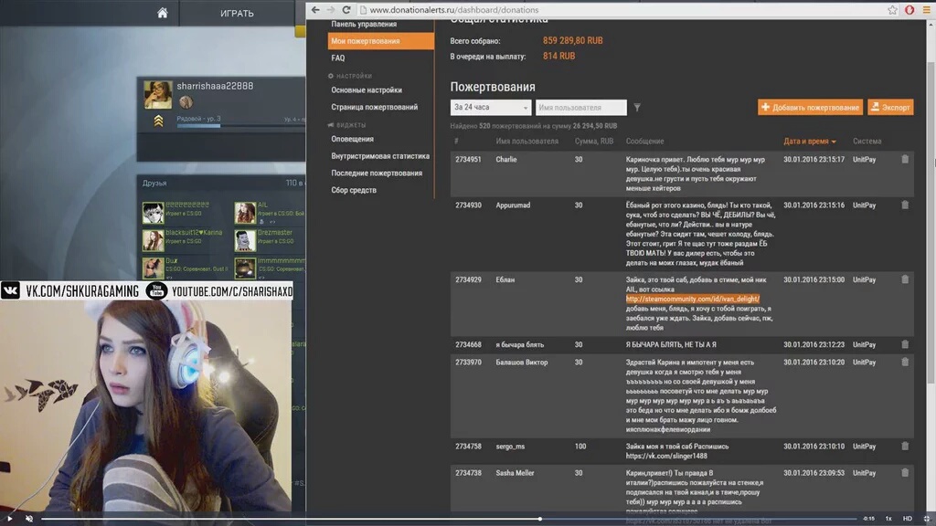Click the 'Система' column header

click(867, 142)
